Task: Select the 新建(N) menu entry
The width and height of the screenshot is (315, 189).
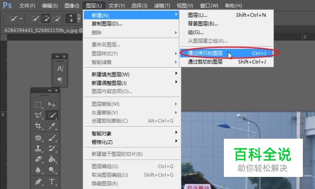Action: click(131, 15)
